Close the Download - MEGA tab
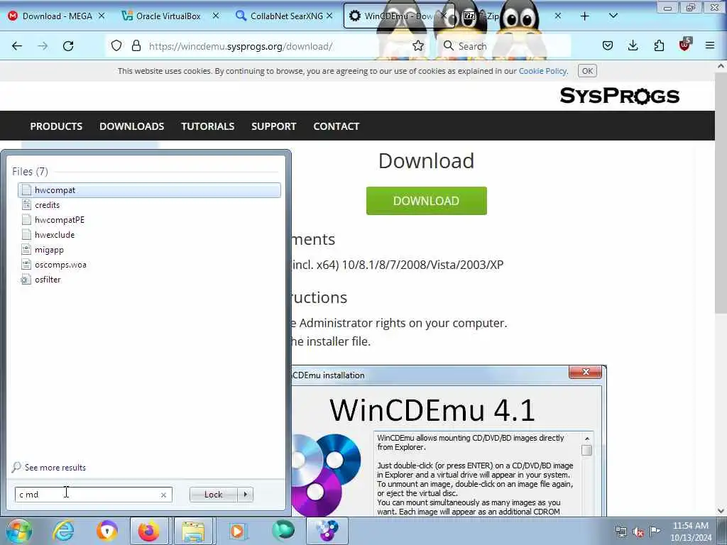 pos(102,16)
